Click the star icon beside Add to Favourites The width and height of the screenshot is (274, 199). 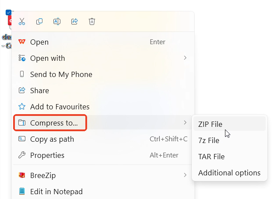coord(22,107)
